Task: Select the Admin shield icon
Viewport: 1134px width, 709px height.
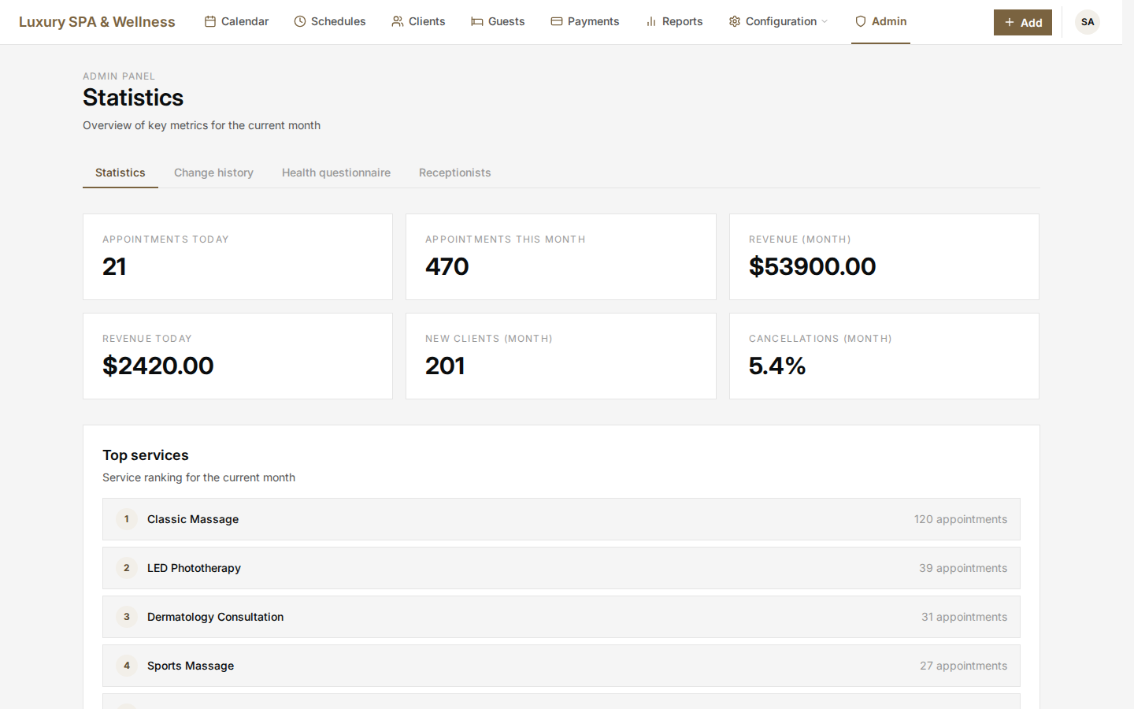Action: pos(860,21)
